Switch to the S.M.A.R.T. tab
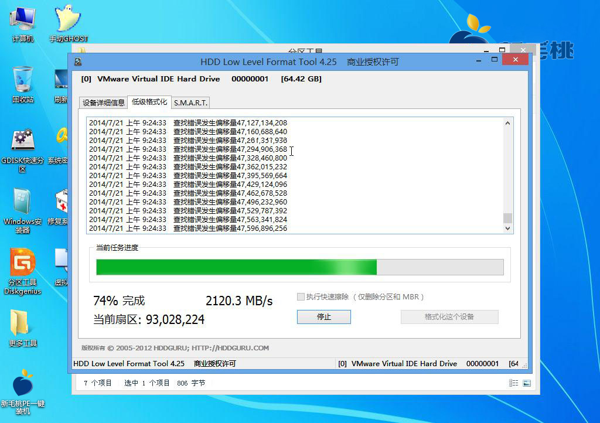This screenshot has height=423, width=600. (x=190, y=103)
